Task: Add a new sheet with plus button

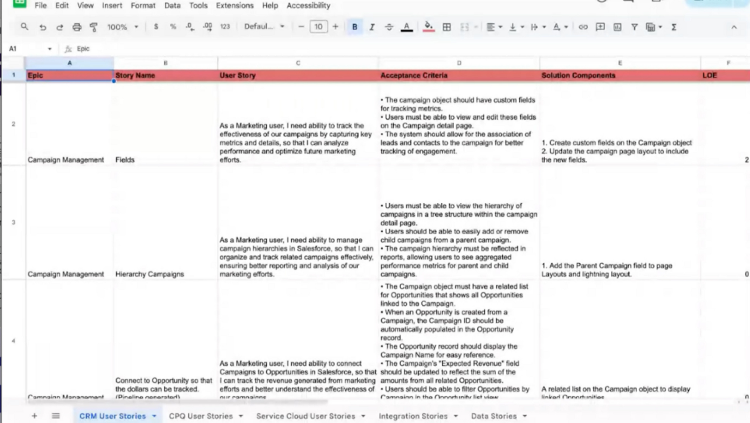Action: (x=34, y=416)
